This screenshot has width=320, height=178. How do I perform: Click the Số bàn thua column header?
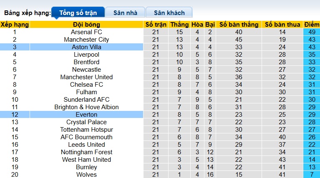point(282,25)
